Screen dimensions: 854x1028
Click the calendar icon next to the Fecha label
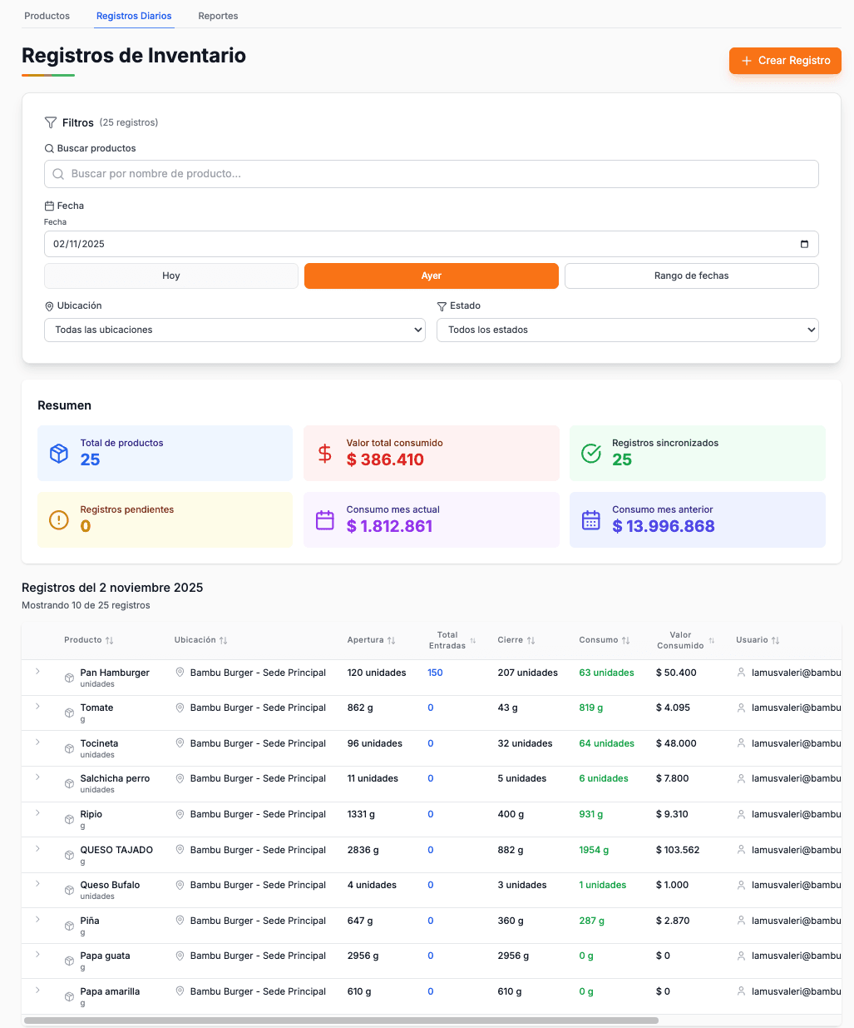click(x=51, y=205)
